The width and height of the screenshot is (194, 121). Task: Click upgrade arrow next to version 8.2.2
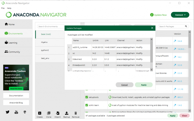[x=175, y=81]
